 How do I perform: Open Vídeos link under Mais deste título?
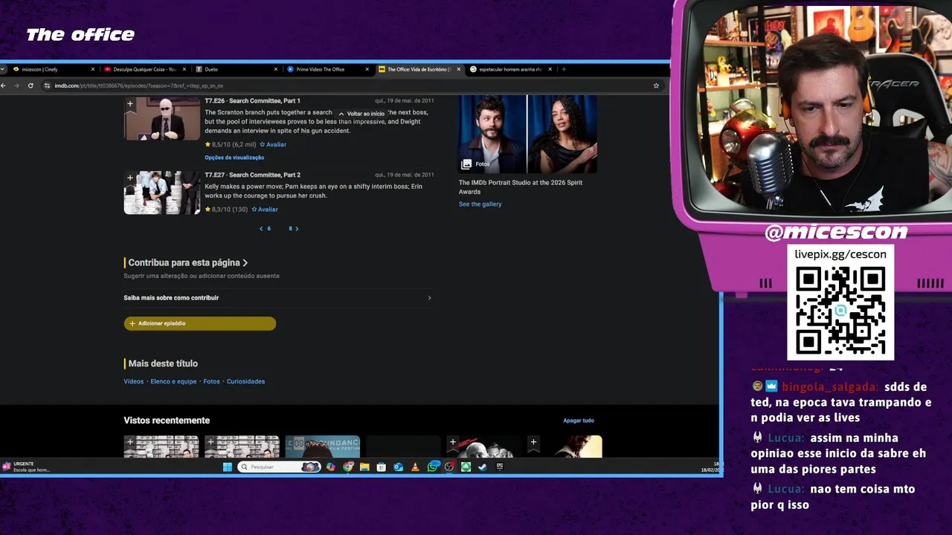tap(134, 381)
